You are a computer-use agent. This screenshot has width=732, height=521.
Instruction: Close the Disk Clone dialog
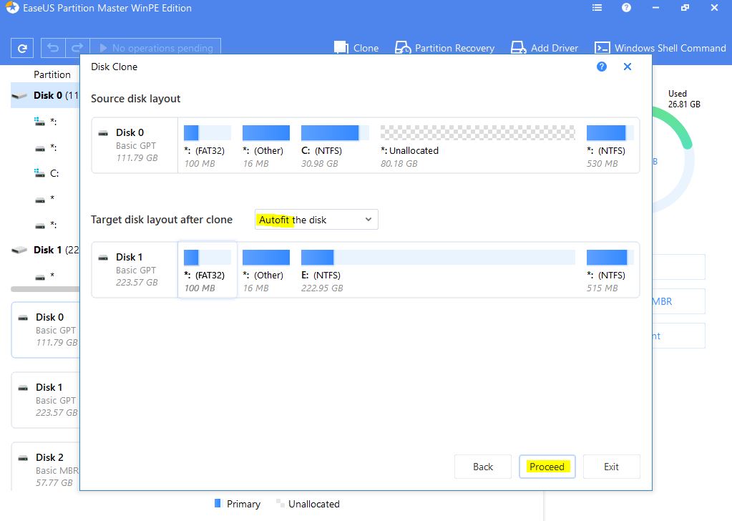[x=628, y=67]
